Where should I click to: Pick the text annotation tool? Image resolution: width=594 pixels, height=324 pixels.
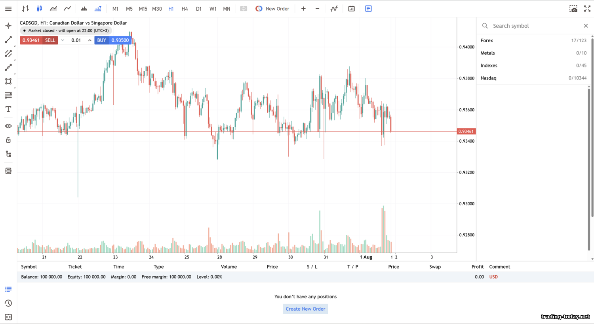click(8, 109)
